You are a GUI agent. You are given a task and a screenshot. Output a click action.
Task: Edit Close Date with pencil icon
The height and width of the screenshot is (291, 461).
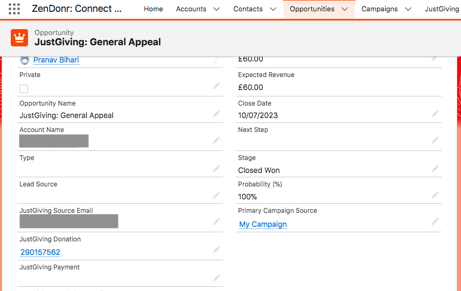435,114
